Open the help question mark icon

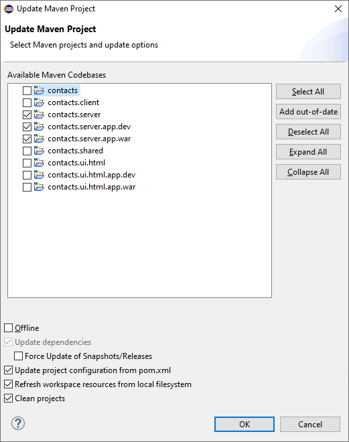[18, 423]
